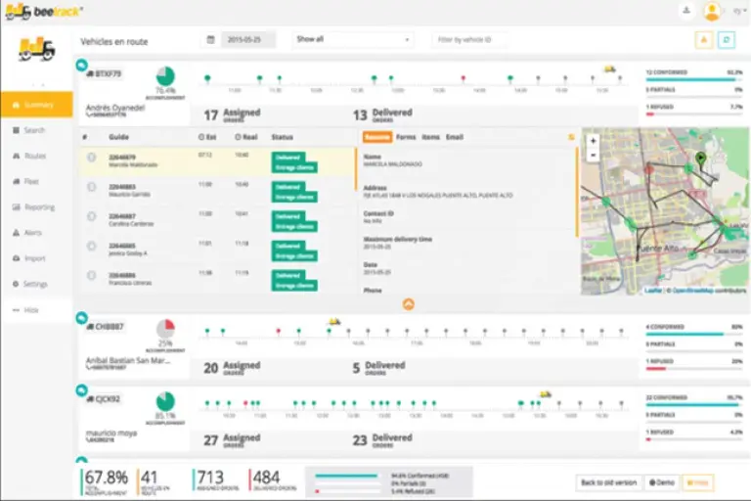Click the Filter by vehicle ID field

[x=469, y=40]
